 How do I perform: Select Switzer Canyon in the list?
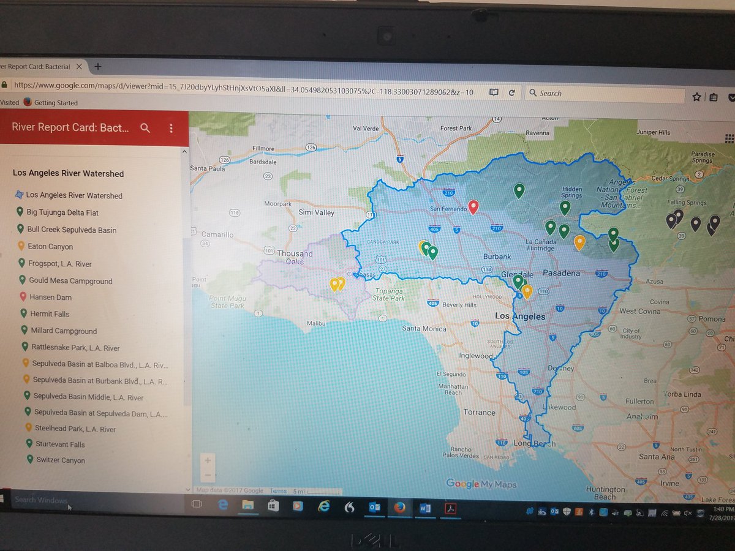tap(55, 460)
